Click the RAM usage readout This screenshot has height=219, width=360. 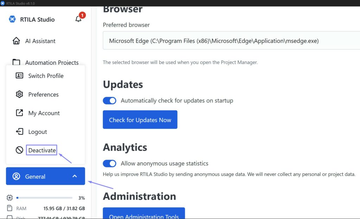tap(64, 208)
